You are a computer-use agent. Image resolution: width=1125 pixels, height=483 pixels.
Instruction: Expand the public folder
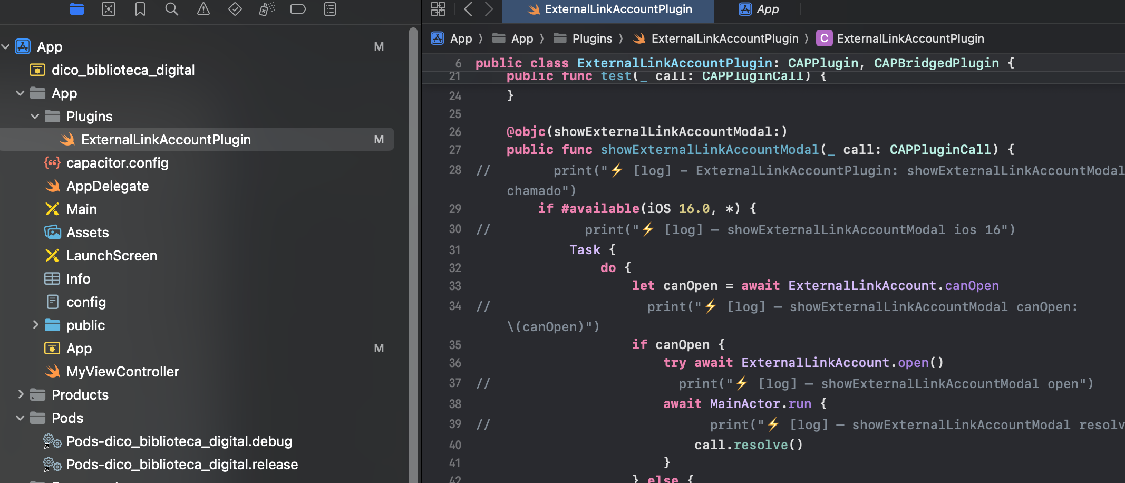(x=35, y=325)
